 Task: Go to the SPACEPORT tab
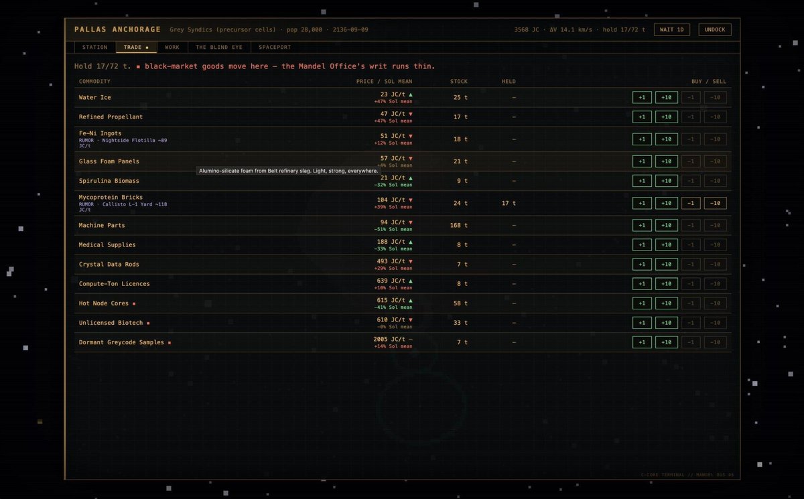275,48
